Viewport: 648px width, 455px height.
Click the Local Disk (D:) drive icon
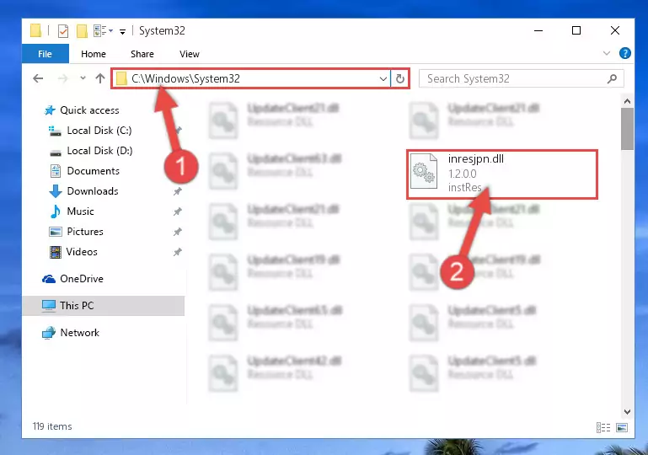coord(56,153)
